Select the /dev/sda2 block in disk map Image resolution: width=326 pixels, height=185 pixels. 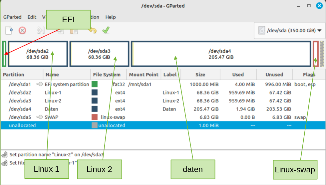[38, 54]
